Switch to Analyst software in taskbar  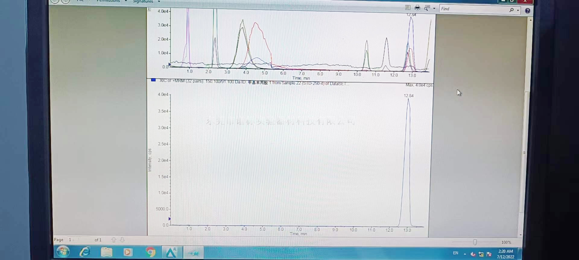[x=171, y=252]
